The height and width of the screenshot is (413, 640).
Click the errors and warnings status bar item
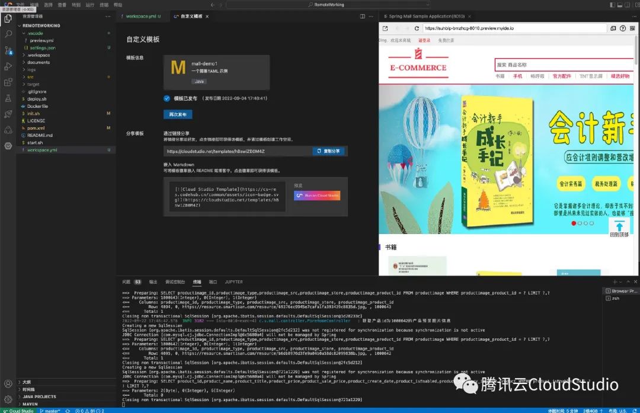tap(90, 411)
